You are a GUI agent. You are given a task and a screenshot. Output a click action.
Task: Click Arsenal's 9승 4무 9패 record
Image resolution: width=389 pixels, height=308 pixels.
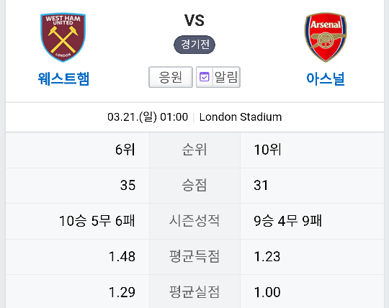[x=287, y=221]
